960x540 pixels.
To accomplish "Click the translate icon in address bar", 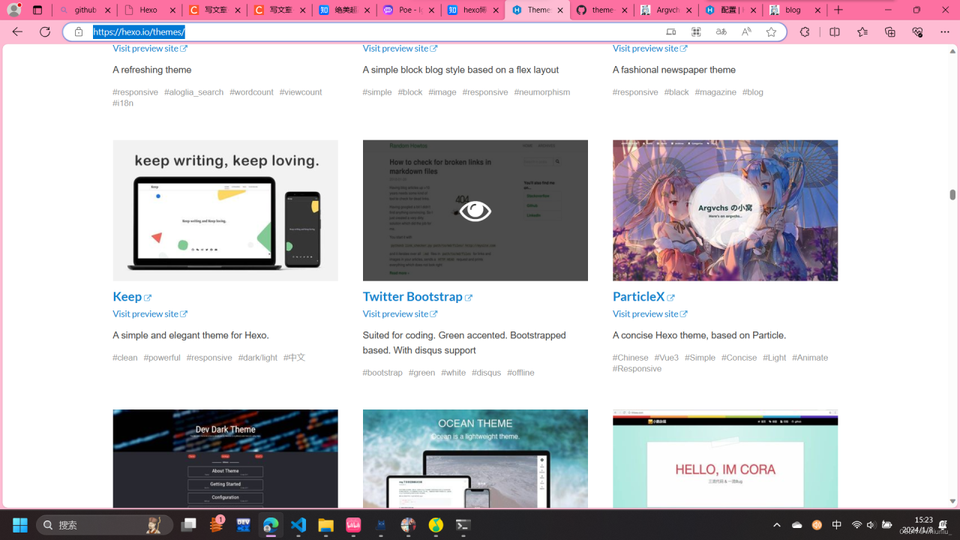I will 721,31.
